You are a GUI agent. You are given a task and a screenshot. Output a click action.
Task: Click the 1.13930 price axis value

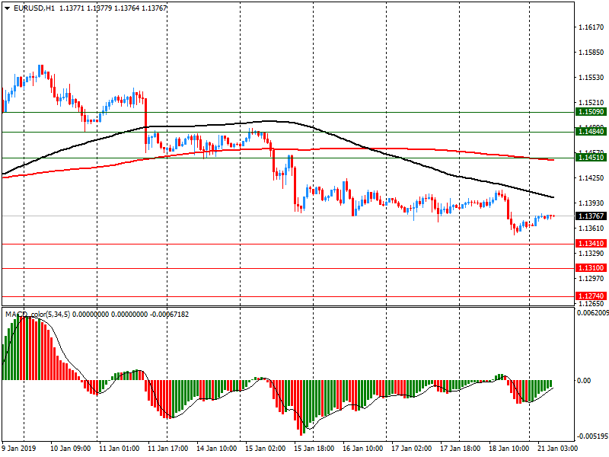(591, 203)
